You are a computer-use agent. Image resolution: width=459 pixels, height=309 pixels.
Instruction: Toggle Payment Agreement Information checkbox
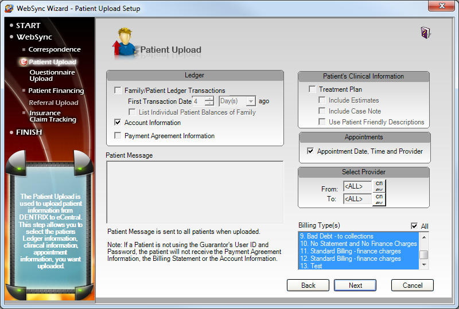tap(118, 136)
